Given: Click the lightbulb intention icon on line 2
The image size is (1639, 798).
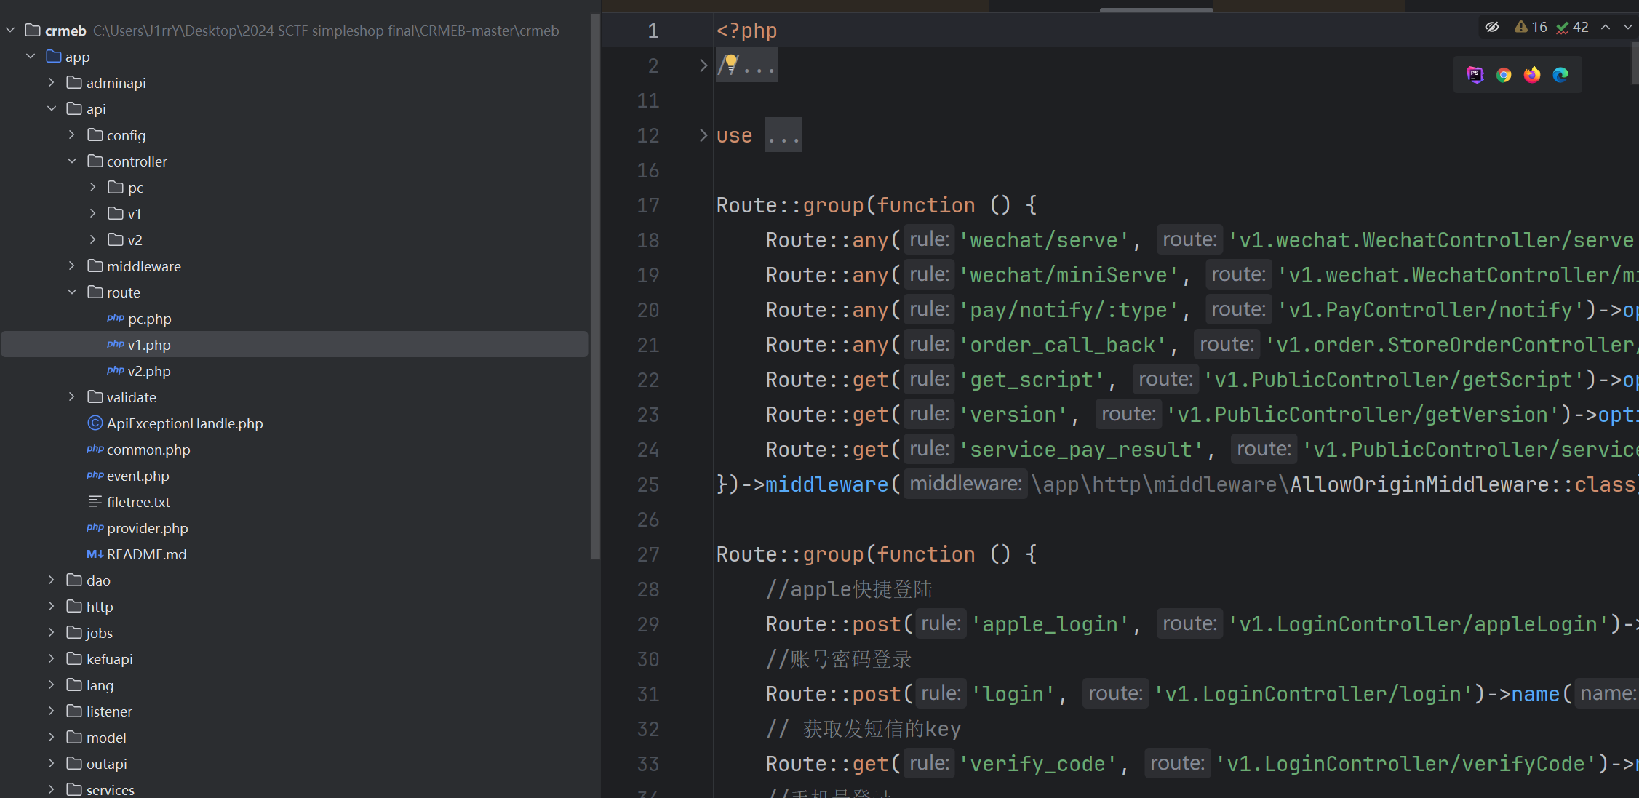Looking at the screenshot, I should pos(730,64).
